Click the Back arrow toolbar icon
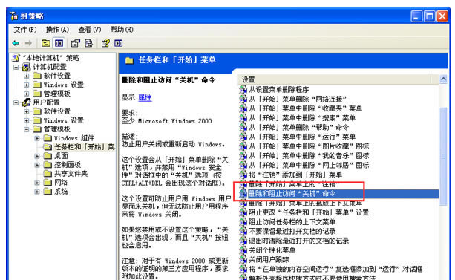 pyautogui.click(x=16, y=43)
